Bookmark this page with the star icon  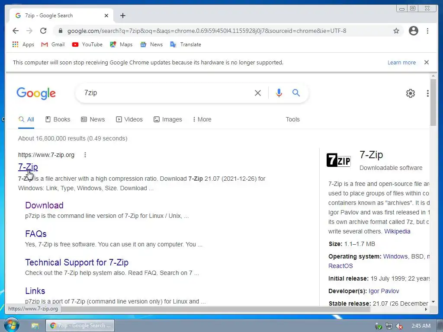[396, 31]
